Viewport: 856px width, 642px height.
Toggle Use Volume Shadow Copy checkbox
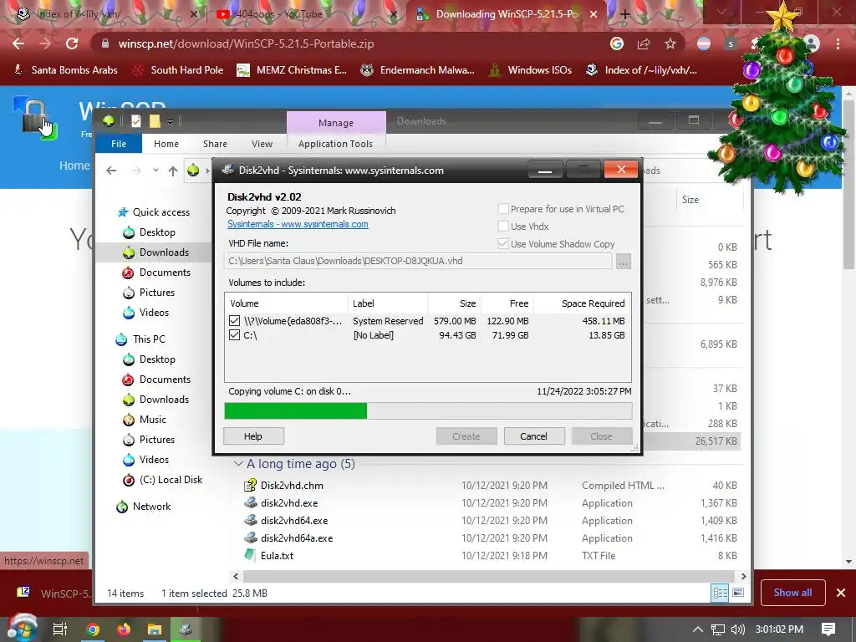503,244
